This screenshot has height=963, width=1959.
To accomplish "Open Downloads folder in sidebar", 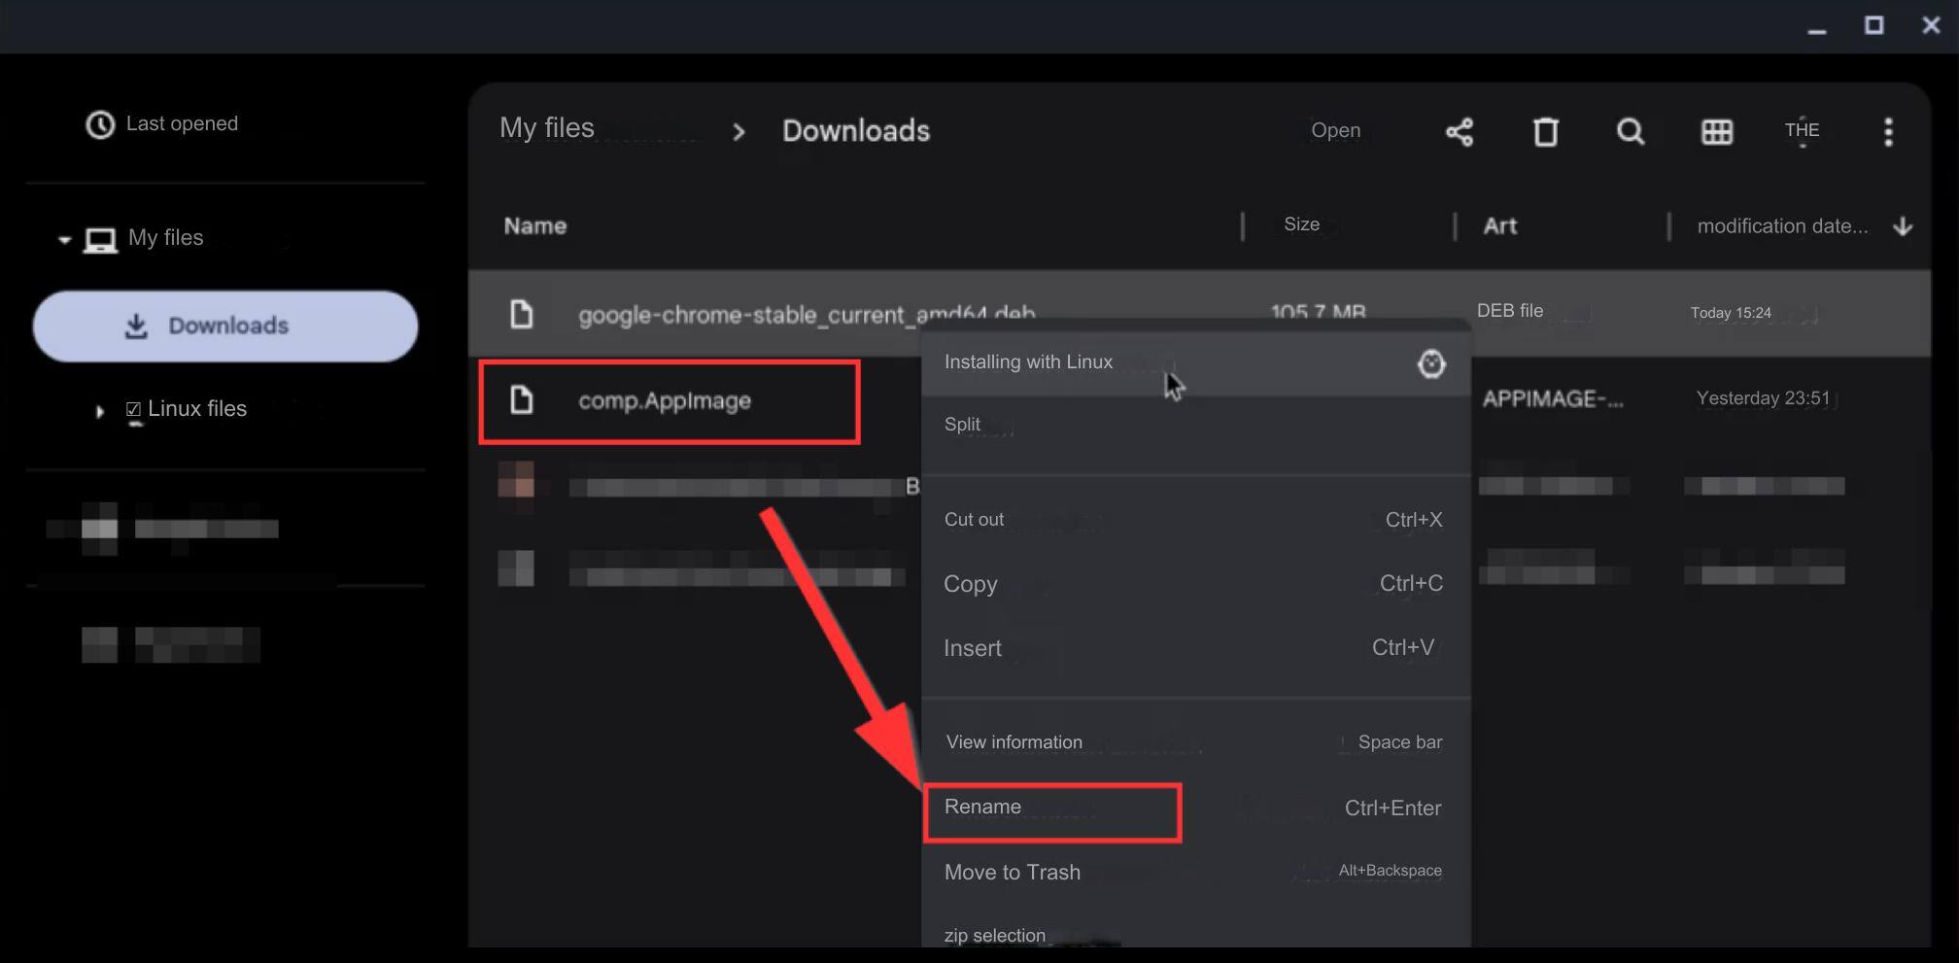I will coord(225,326).
